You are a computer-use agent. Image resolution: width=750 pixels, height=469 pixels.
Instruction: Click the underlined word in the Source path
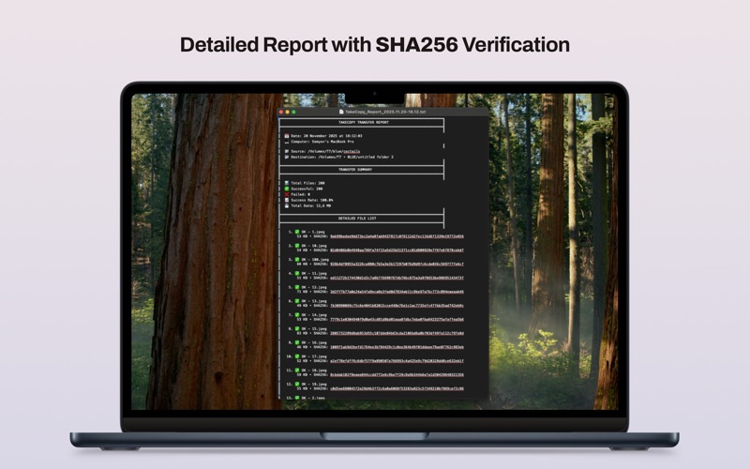351,151
